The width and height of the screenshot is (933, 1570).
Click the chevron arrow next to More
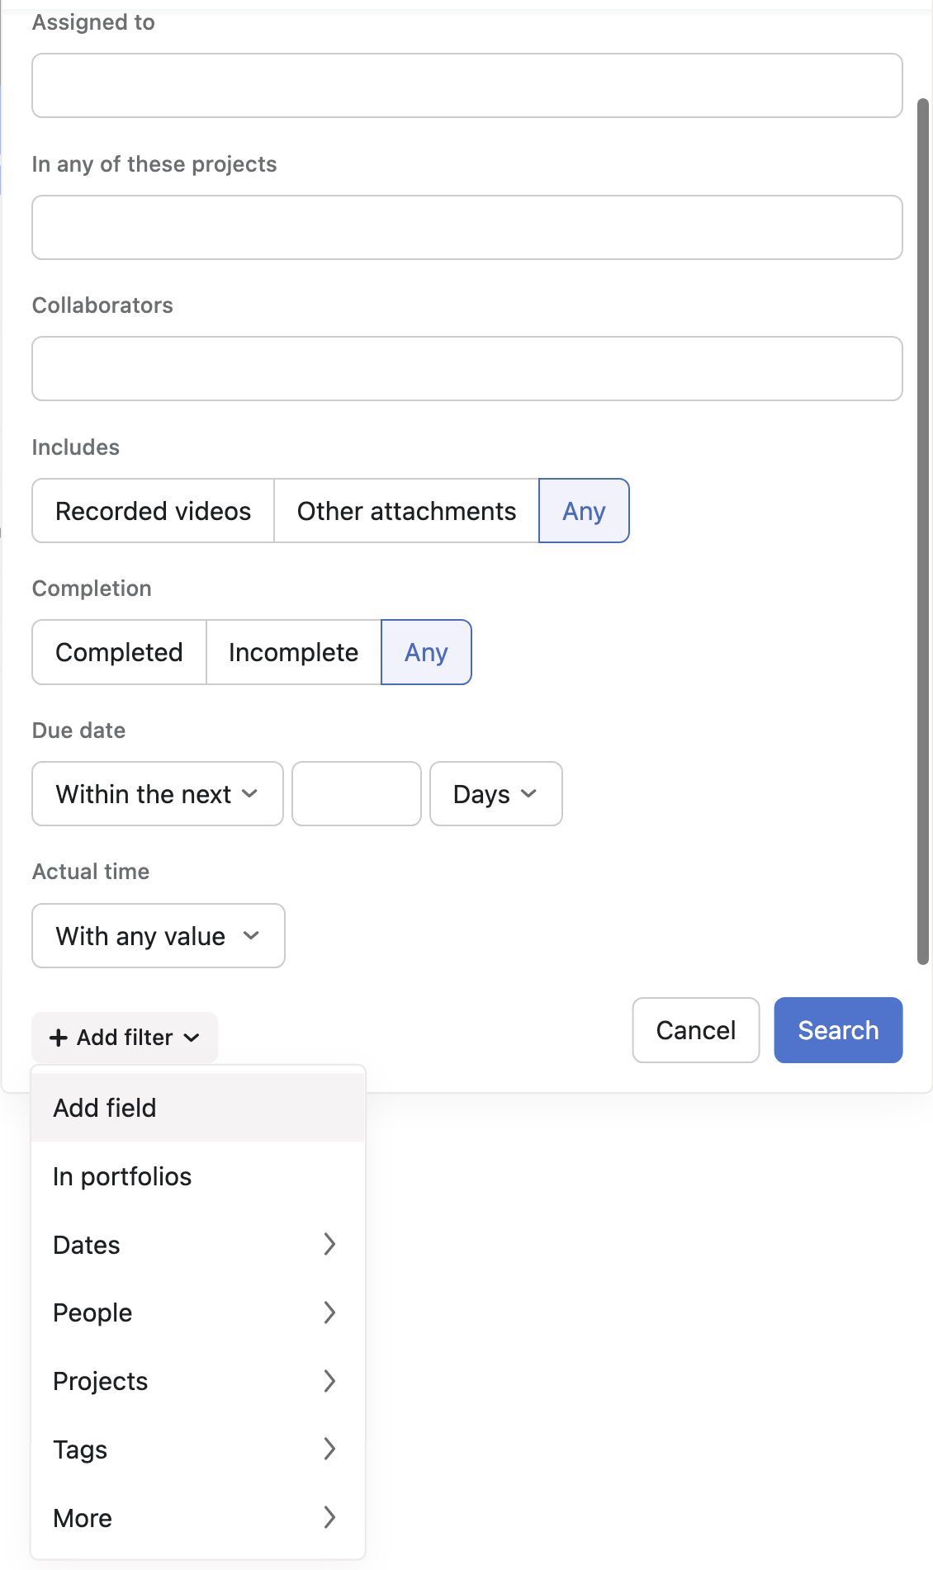[x=329, y=1517]
